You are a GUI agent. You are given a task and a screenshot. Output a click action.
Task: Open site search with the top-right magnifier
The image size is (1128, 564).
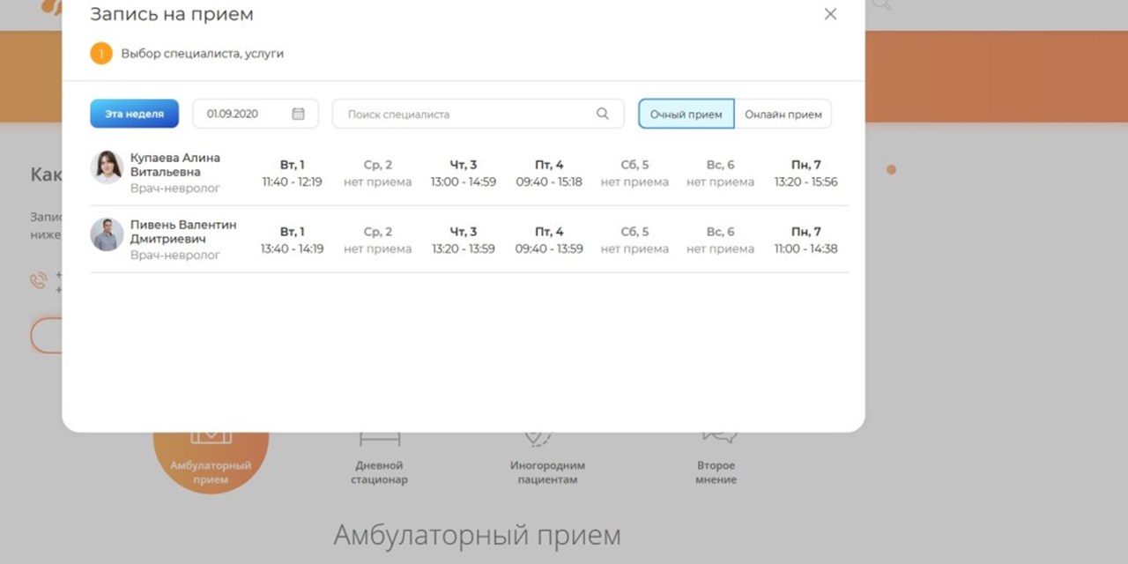[x=880, y=4]
